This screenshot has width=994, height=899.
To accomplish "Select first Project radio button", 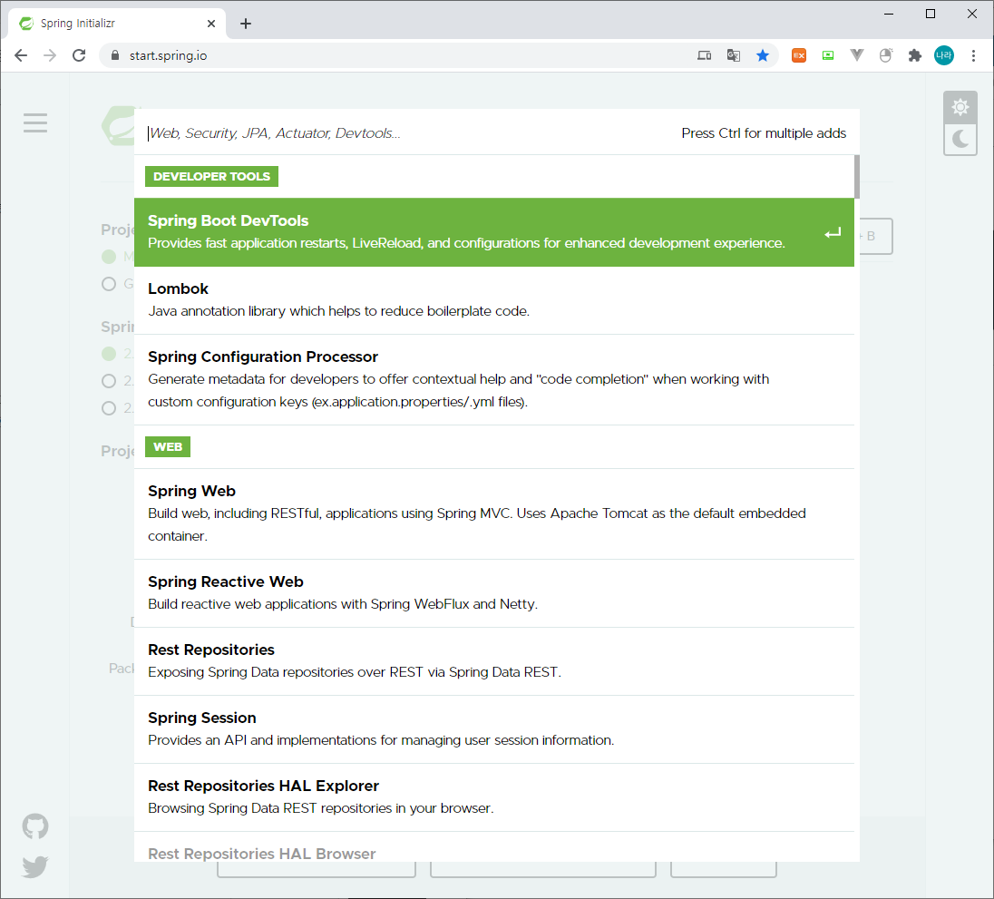I will [109, 256].
